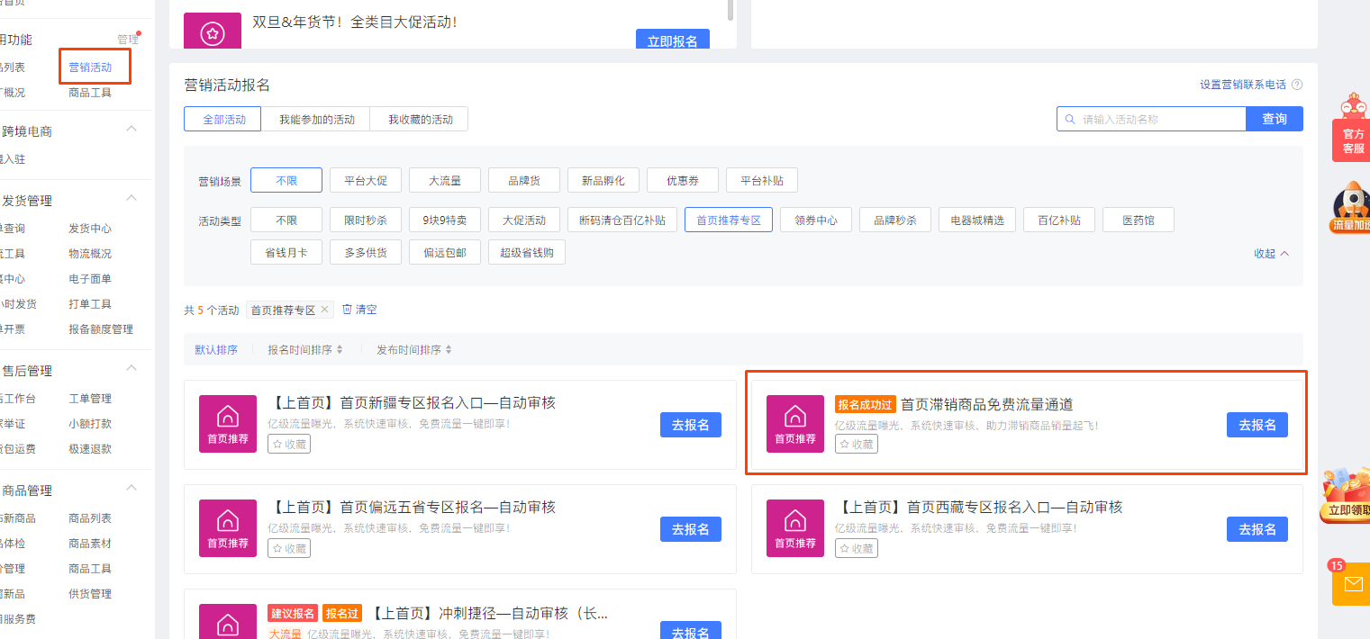
Task: Star the 首页西藏专区 activity for collection
Action: tap(856, 547)
